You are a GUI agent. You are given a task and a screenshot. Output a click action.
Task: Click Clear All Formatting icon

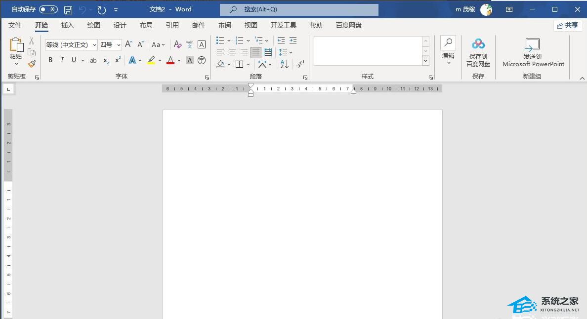[177, 44]
